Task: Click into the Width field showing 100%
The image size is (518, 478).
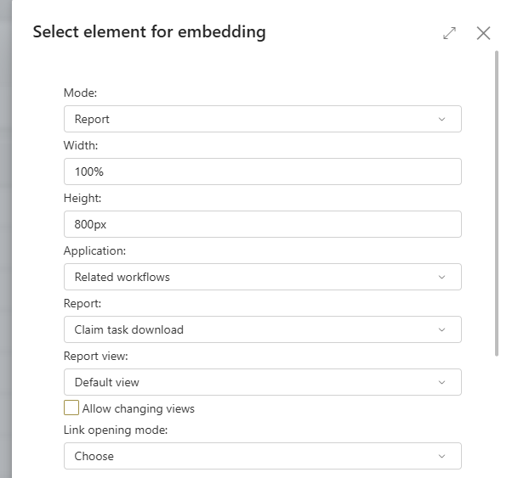Action: coord(263,172)
